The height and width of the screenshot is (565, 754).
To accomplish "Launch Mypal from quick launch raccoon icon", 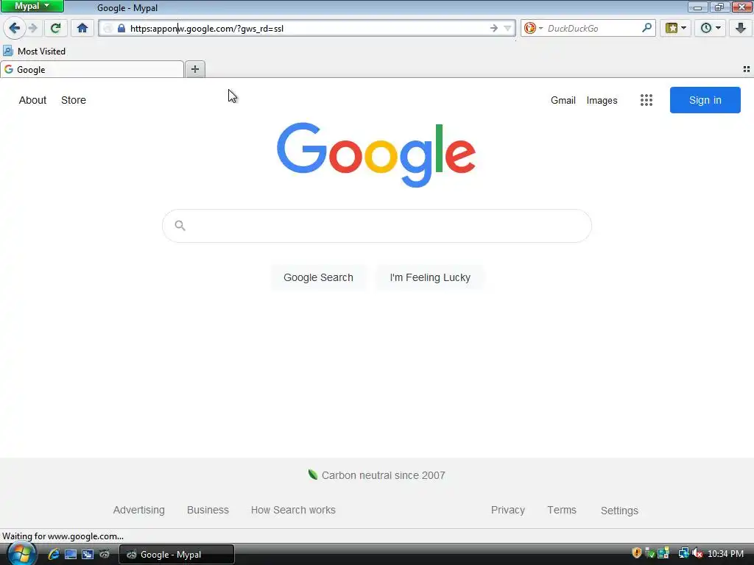I will [x=105, y=554].
